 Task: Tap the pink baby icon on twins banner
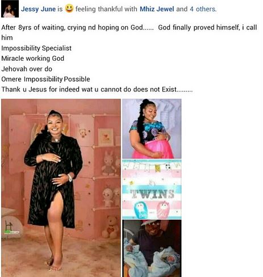[163, 209]
